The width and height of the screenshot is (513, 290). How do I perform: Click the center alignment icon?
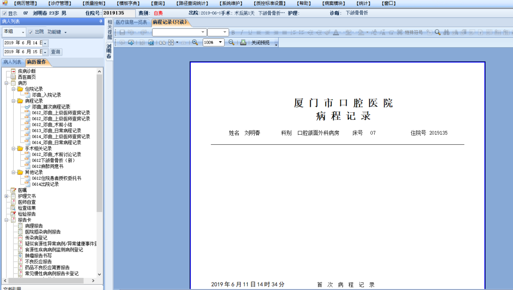pyautogui.click(x=267, y=32)
